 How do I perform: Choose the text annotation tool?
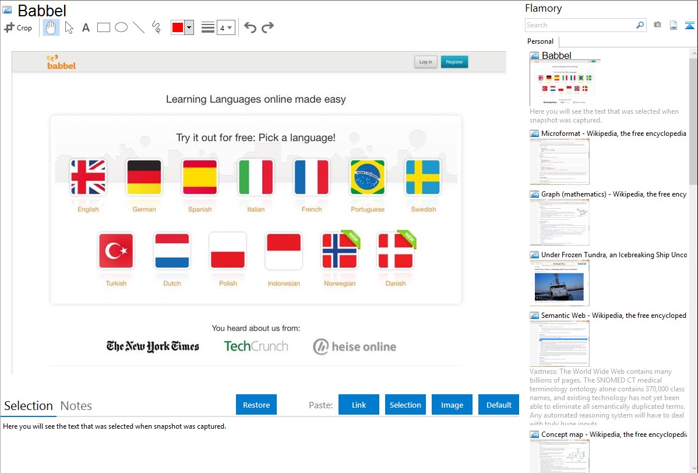tap(86, 27)
